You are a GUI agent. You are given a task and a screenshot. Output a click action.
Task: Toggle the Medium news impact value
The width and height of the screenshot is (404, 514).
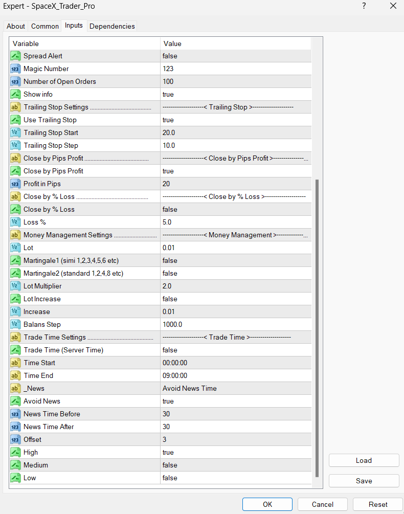coord(235,465)
